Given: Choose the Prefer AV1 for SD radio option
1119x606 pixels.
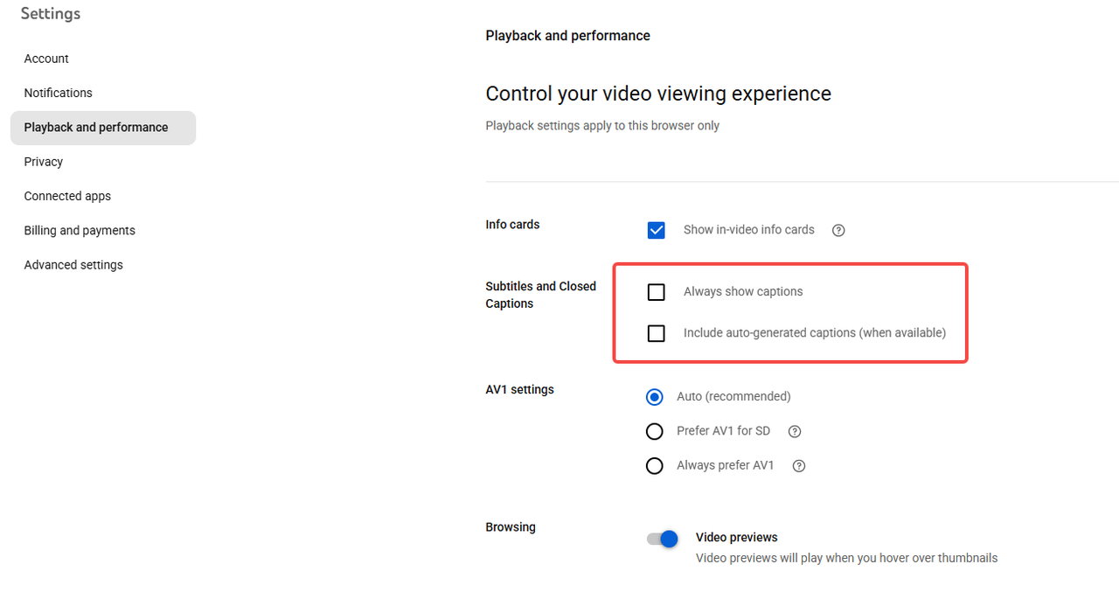Looking at the screenshot, I should (x=654, y=431).
